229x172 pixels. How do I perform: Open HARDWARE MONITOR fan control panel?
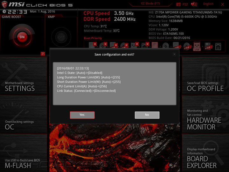point(205,115)
